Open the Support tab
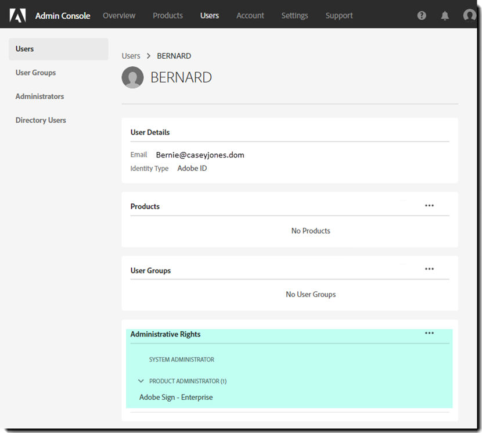 coord(339,15)
